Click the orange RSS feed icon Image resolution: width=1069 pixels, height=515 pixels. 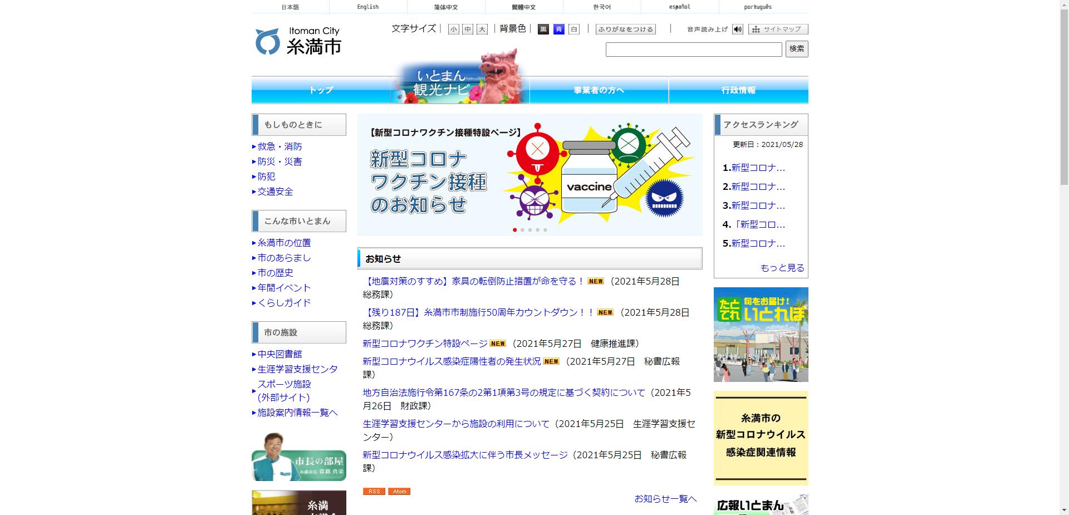(x=374, y=492)
